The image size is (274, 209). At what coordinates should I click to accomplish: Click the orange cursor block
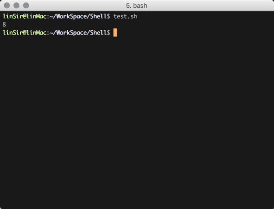115,33
